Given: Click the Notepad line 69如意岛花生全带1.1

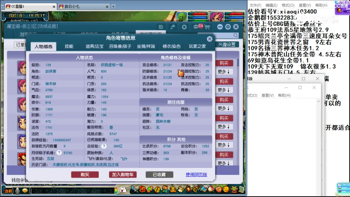Looking at the screenshot, I should 278,60.
